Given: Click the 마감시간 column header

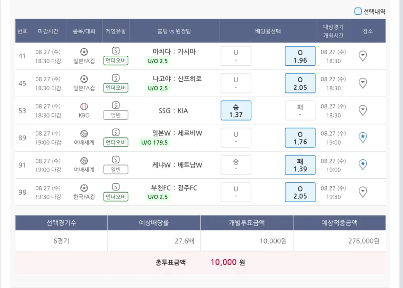Looking at the screenshot, I should [48, 31].
